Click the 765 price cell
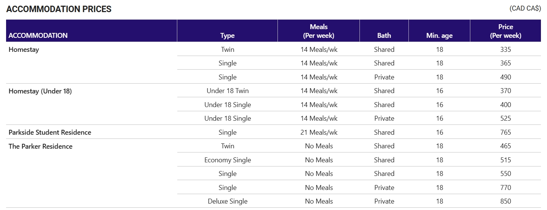 pyautogui.click(x=506, y=132)
